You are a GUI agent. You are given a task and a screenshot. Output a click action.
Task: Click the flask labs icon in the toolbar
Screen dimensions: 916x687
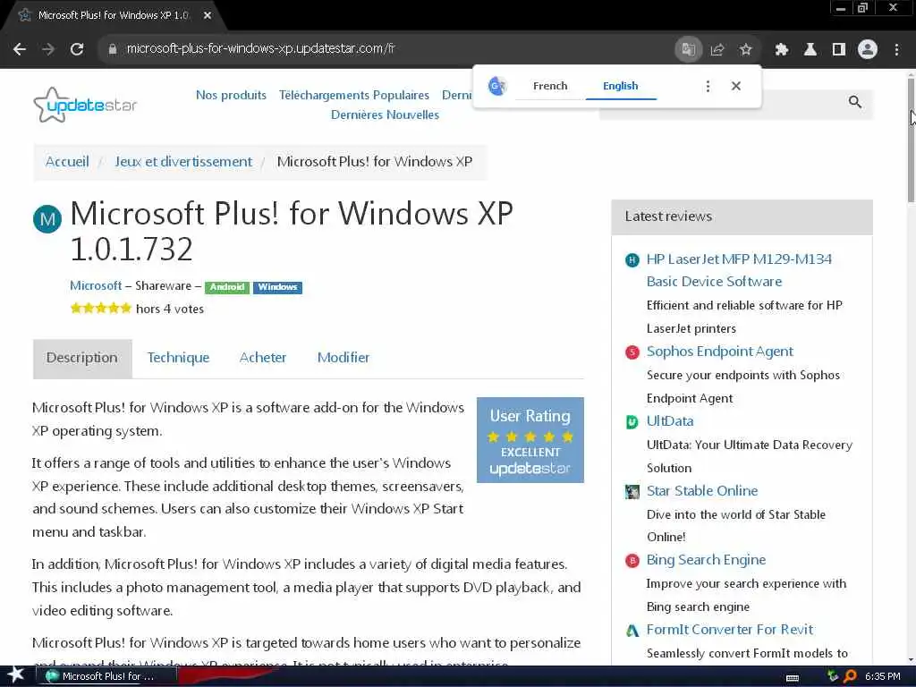[810, 49]
